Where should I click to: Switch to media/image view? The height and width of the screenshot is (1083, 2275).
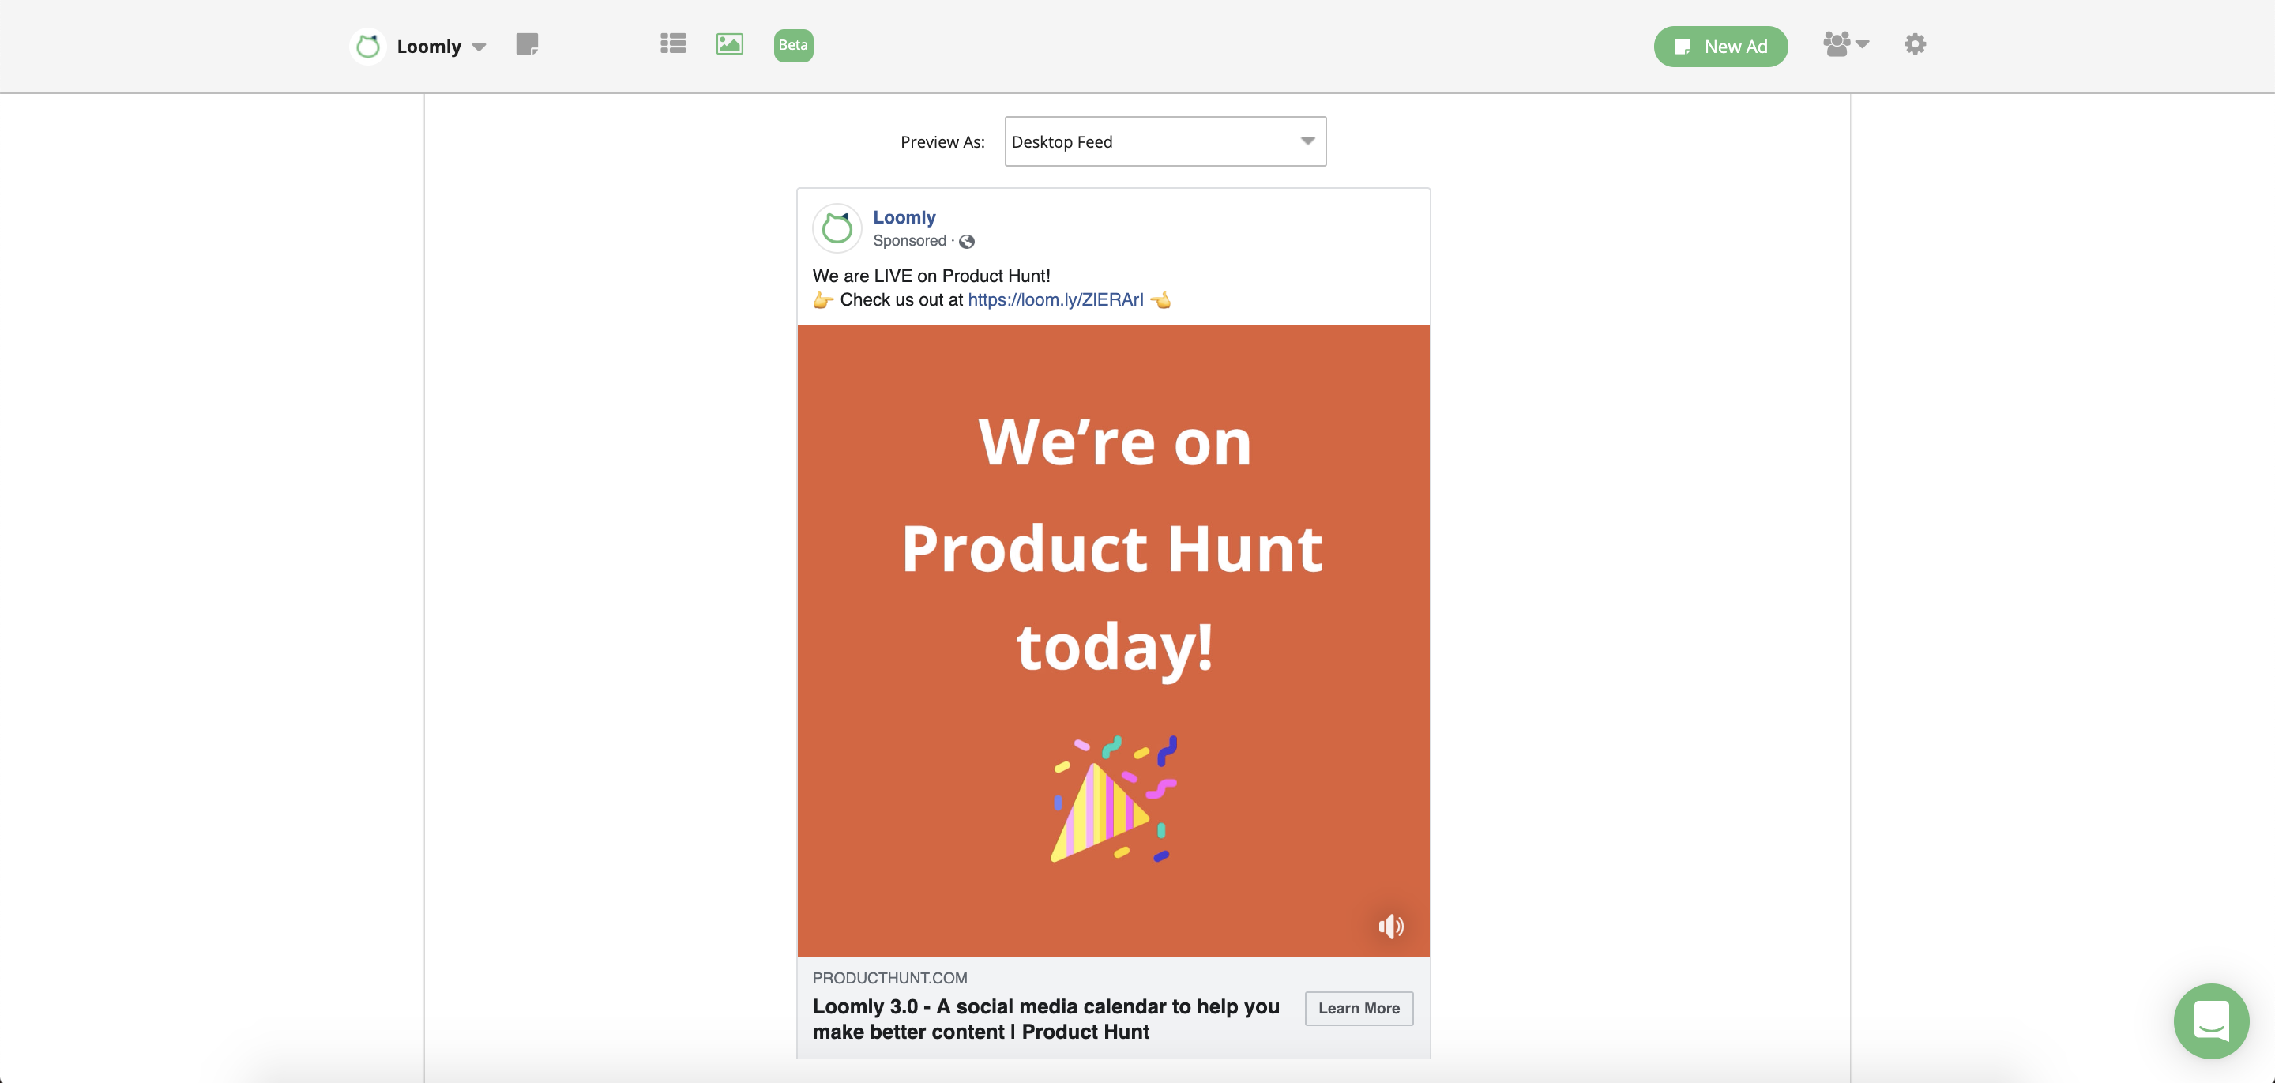click(x=729, y=44)
